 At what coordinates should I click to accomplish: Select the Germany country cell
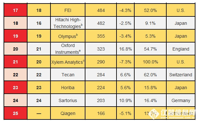pyautogui.click(x=181, y=100)
